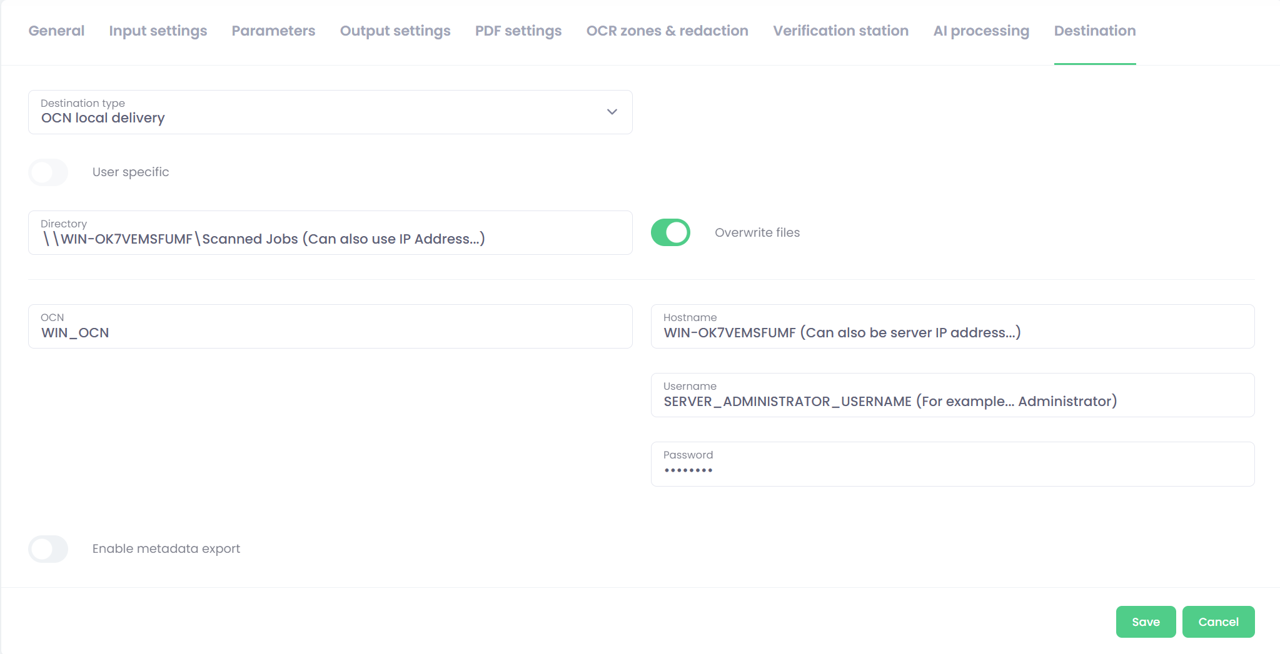Image resolution: width=1280 pixels, height=654 pixels.
Task: Select the PDF settings tab
Action: (518, 31)
